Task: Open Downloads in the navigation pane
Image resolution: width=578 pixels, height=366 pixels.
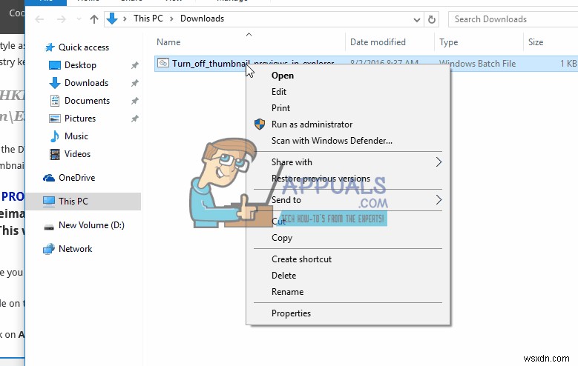Action: pos(86,83)
